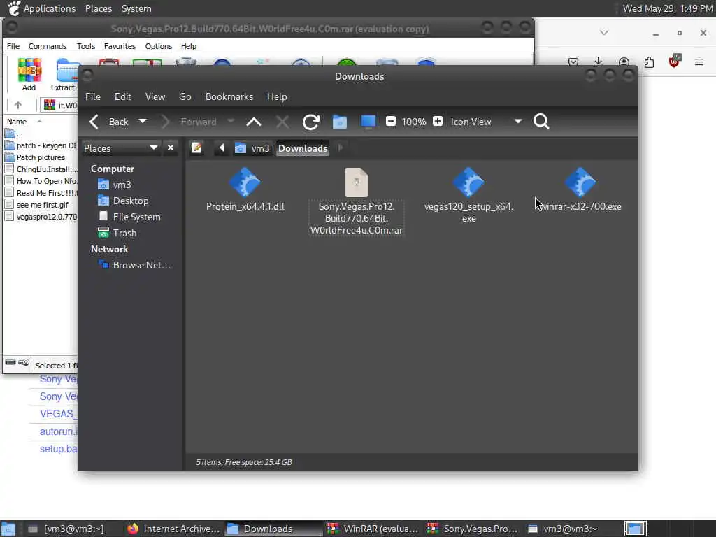The height and width of the screenshot is (537, 716).
Task: Select the Sony.Vegas.Pro12 rar archive icon
Action: click(356, 182)
